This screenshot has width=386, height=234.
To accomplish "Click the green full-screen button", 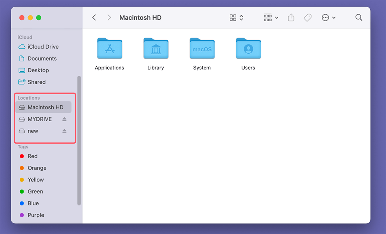I will (39, 18).
